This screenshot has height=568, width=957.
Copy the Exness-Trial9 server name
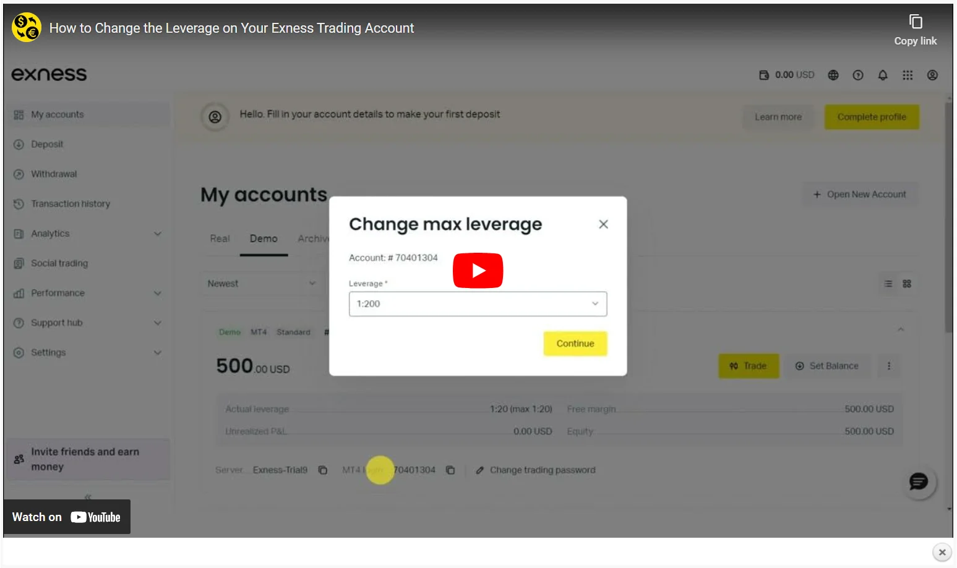point(323,470)
